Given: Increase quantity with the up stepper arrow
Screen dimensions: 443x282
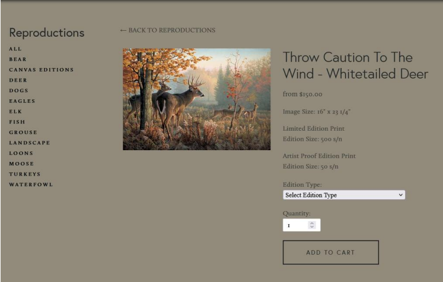Looking at the screenshot, I should click(x=312, y=223).
